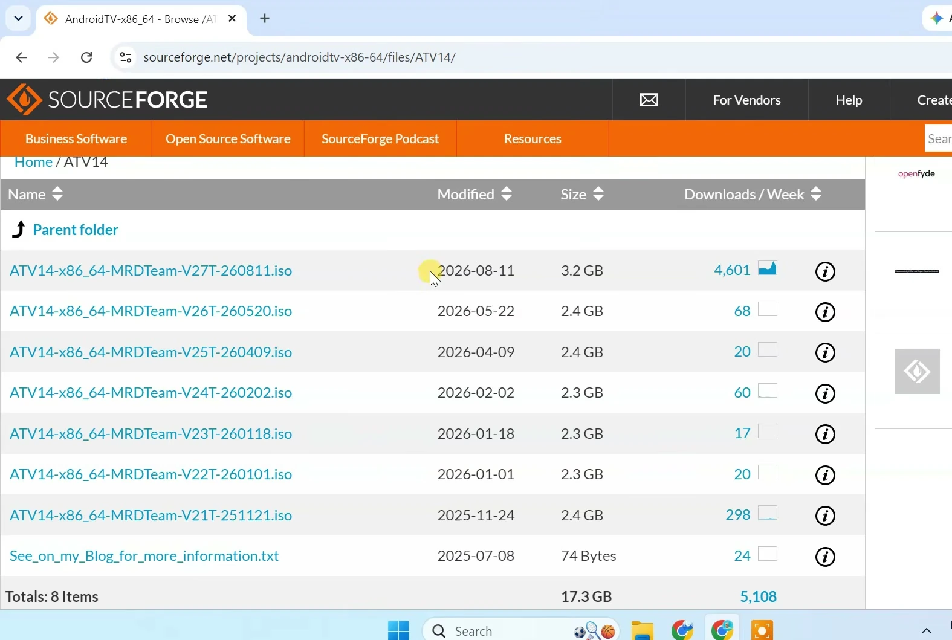Open info for ATV14 V22T-260101.iso file
Viewport: 952px width, 640px height.
(x=825, y=475)
